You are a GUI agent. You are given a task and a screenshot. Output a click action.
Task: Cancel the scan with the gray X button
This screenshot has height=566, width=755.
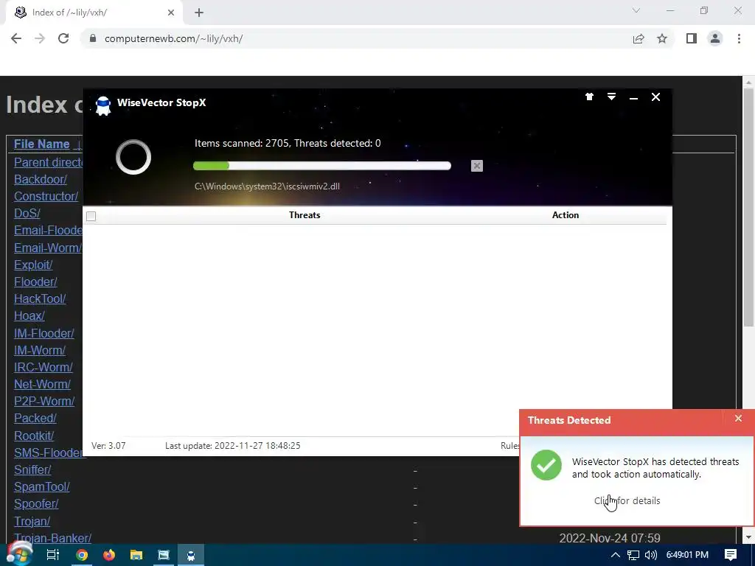[477, 166]
